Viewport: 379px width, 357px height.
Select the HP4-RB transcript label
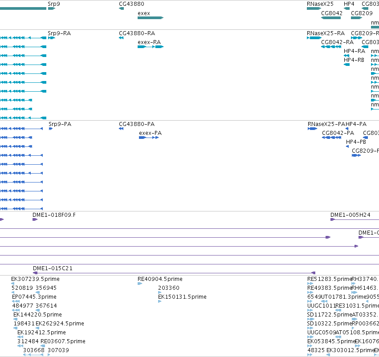354,60
